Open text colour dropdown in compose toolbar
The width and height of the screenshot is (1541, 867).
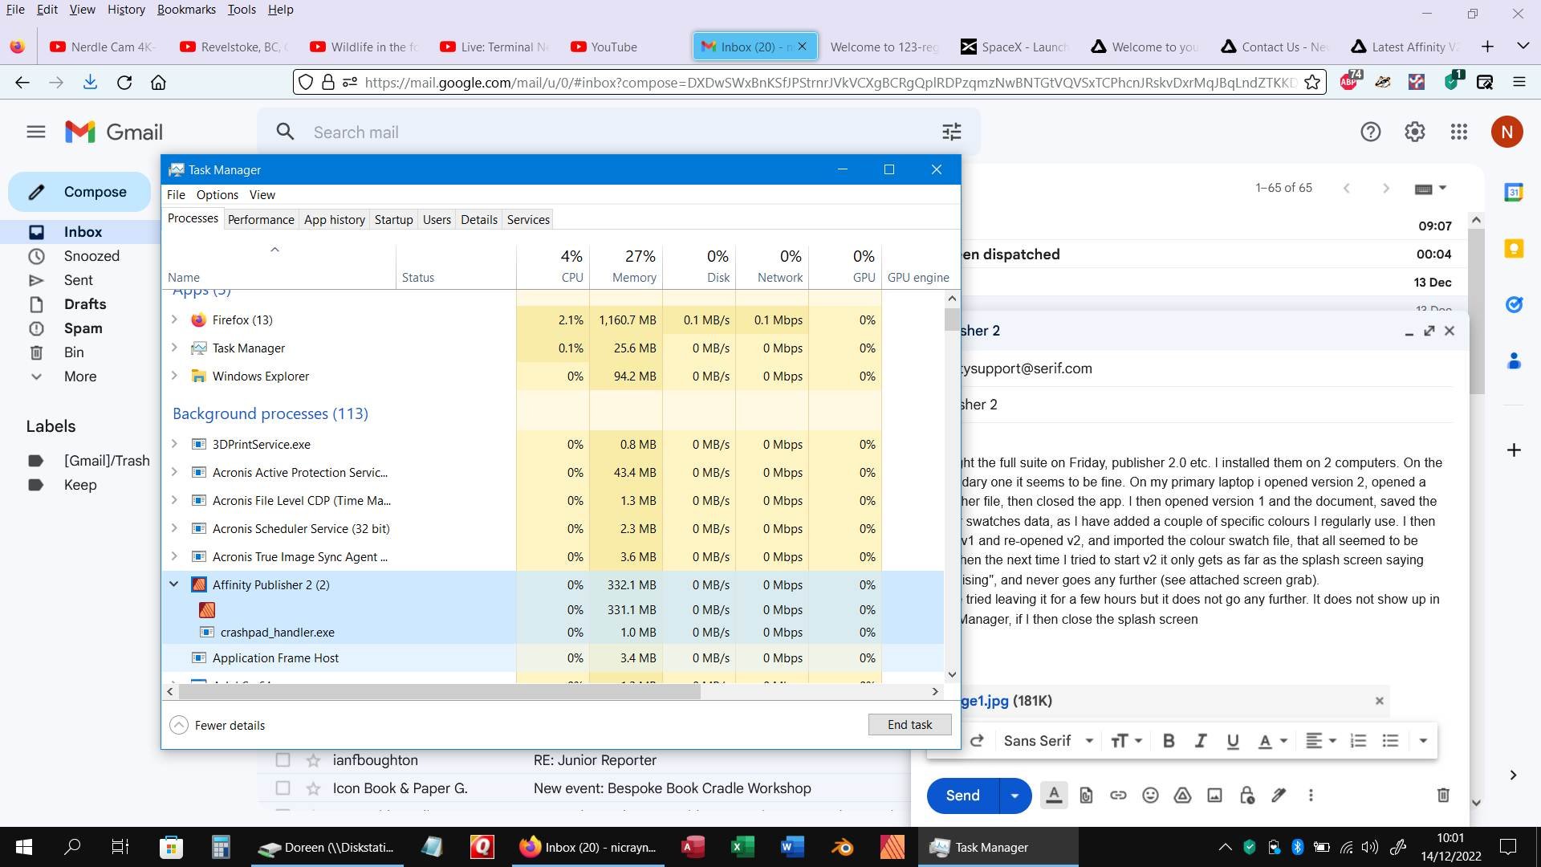pos(1272,741)
